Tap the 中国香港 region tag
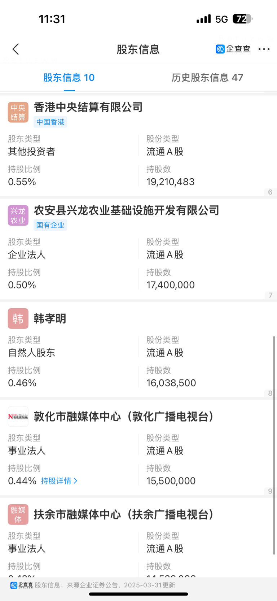This screenshot has width=277, height=601. click(50, 122)
